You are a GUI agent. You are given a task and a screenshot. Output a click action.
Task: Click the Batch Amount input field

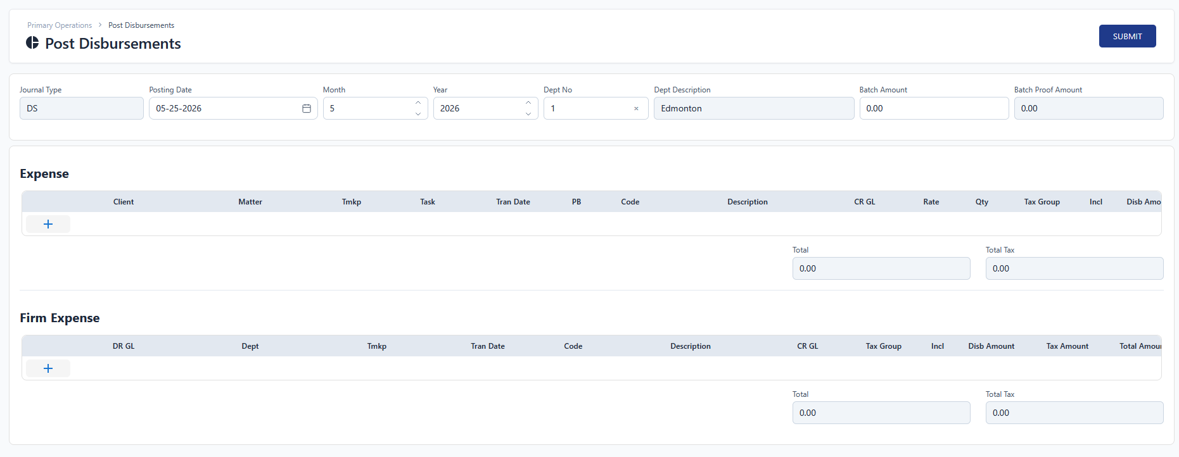tap(934, 108)
